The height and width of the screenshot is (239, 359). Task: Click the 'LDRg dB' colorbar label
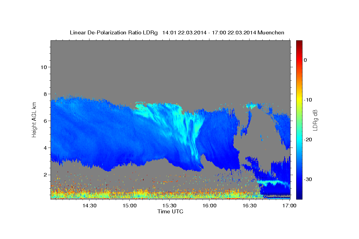point(315,120)
